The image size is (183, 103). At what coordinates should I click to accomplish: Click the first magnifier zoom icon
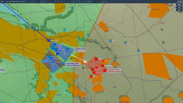tap(79, 2)
